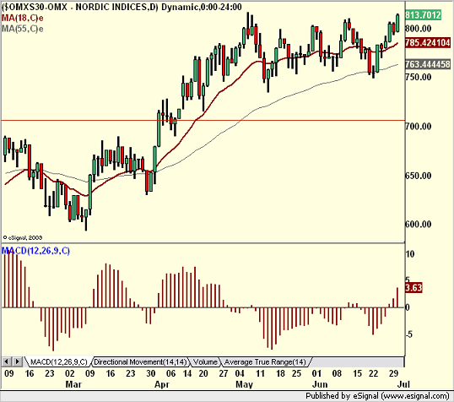Viewport: 454px width, 402px height.
Task: Click the 10 label on MACD axis
Action: 410,254
